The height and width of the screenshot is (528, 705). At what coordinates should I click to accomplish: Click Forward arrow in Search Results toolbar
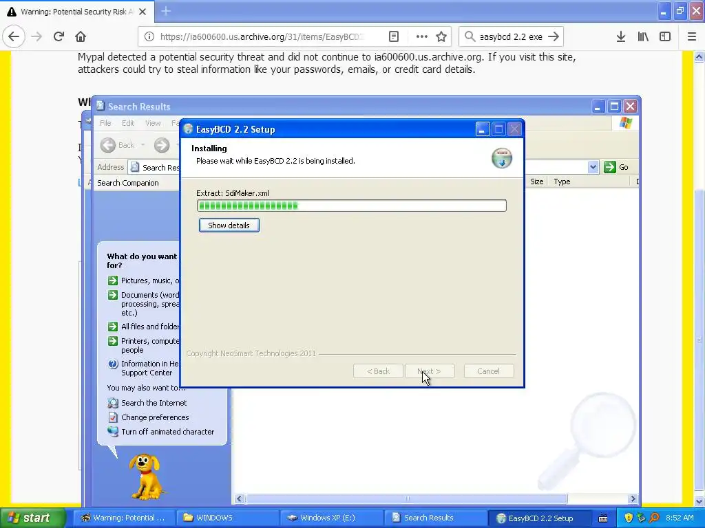162,145
